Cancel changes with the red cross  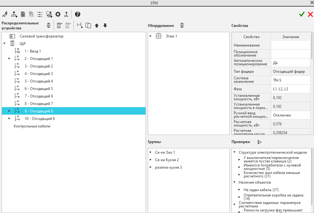310,14
